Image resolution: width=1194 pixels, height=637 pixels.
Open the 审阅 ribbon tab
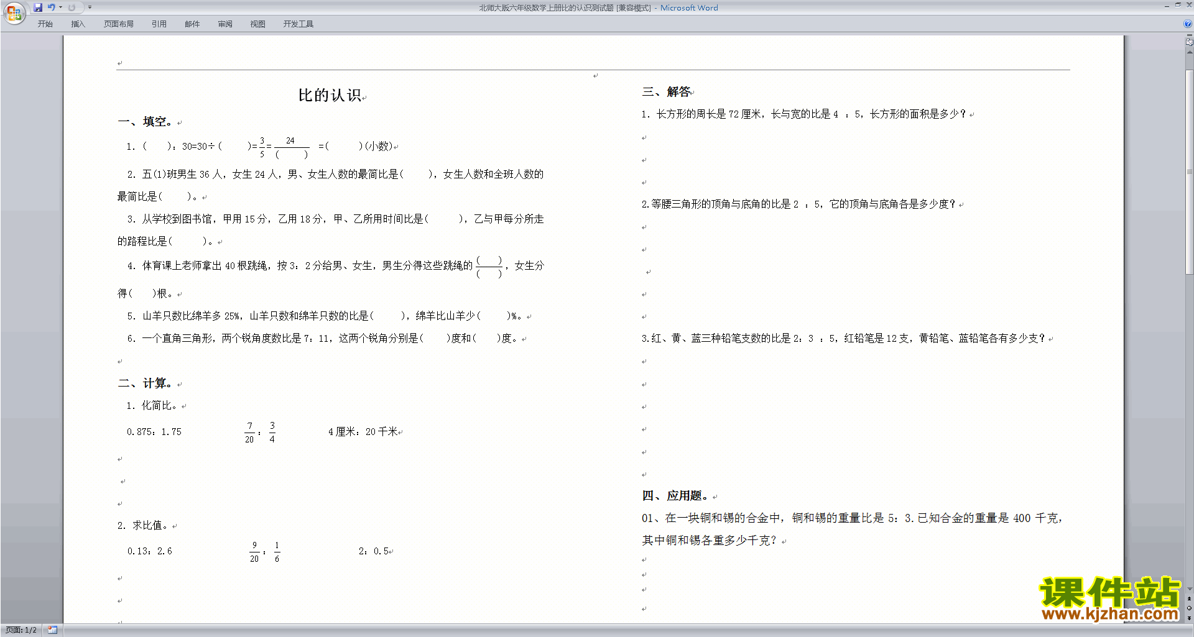tap(225, 24)
